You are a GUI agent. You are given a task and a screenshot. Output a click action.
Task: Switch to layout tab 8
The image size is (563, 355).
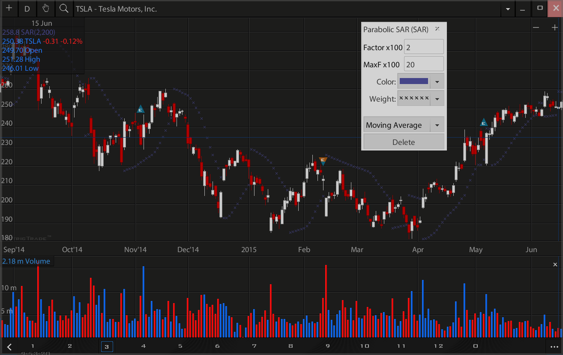[290, 346]
